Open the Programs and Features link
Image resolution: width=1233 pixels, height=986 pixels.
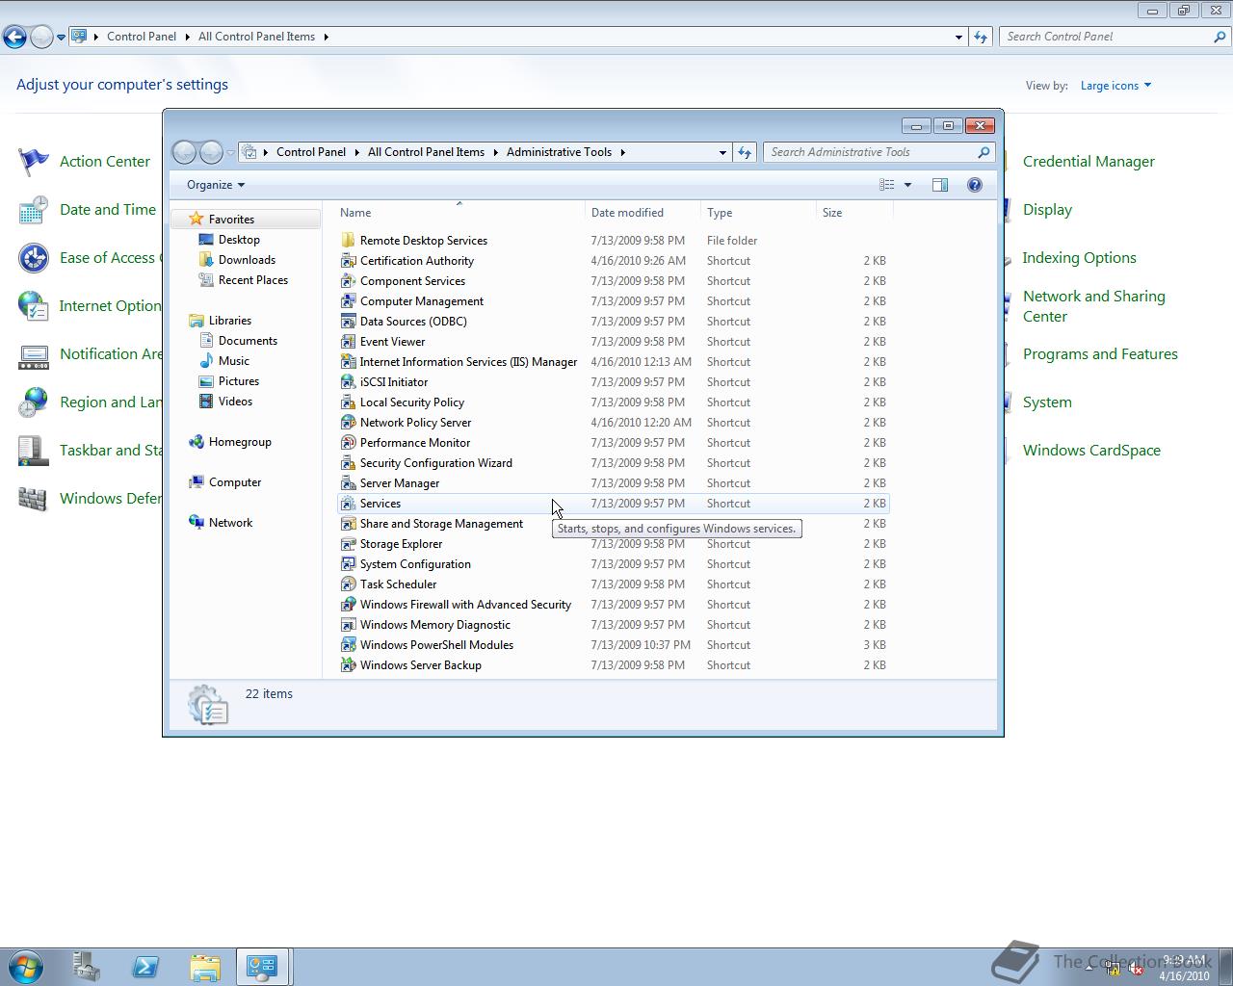point(1100,354)
